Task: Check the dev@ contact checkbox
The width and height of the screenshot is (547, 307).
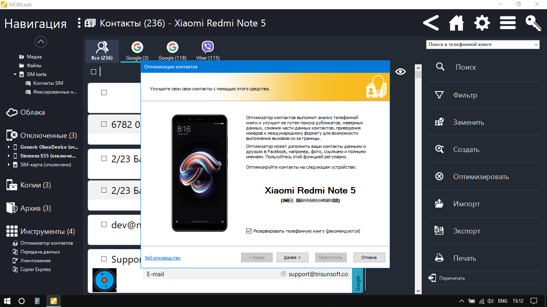Action: (x=104, y=225)
